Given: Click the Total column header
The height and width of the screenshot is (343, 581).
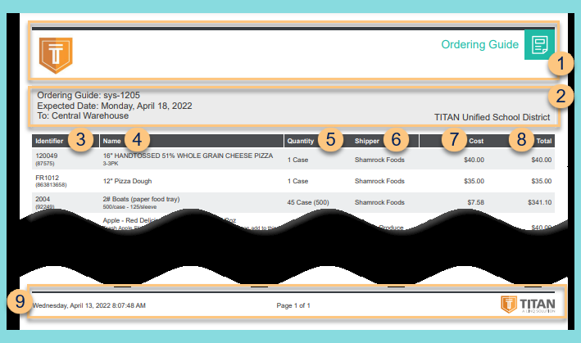Looking at the screenshot, I should click(x=544, y=141).
